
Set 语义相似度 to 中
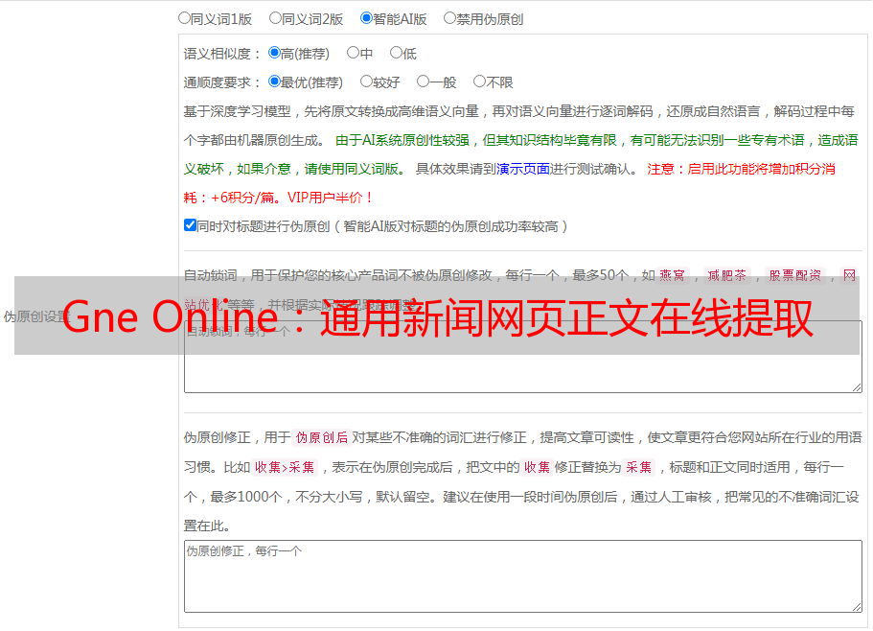[353, 54]
